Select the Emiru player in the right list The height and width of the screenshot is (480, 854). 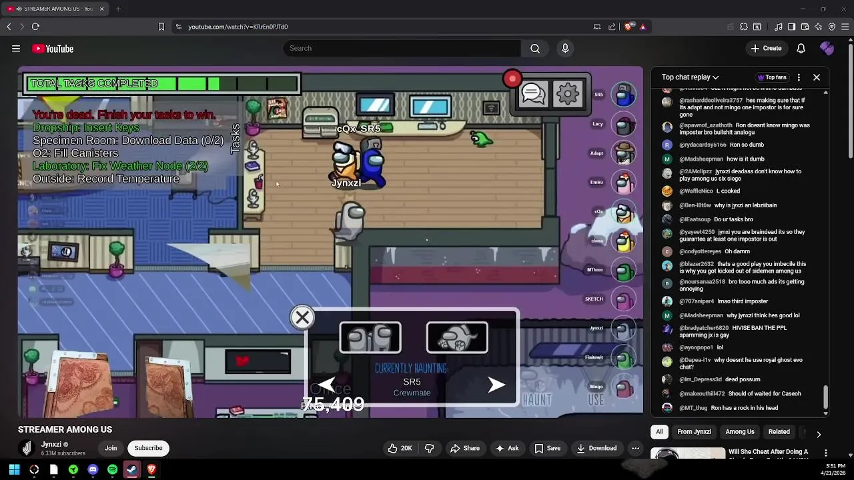623,182
